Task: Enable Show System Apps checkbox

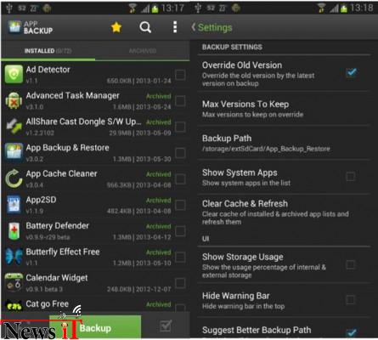Action: [x=350, y=177]
